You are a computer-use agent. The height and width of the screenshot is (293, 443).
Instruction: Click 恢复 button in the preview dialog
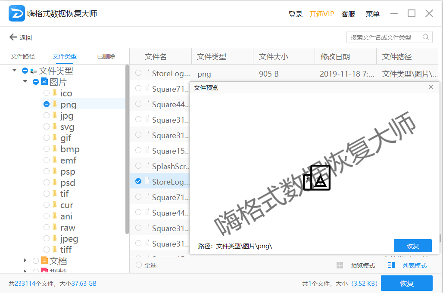412,245
